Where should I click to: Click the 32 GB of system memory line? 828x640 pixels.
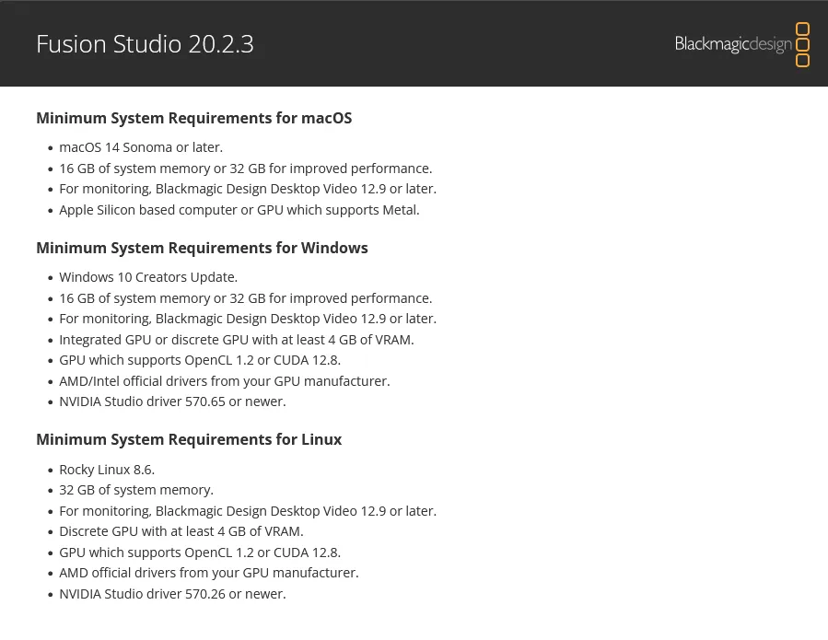[136, 490]
